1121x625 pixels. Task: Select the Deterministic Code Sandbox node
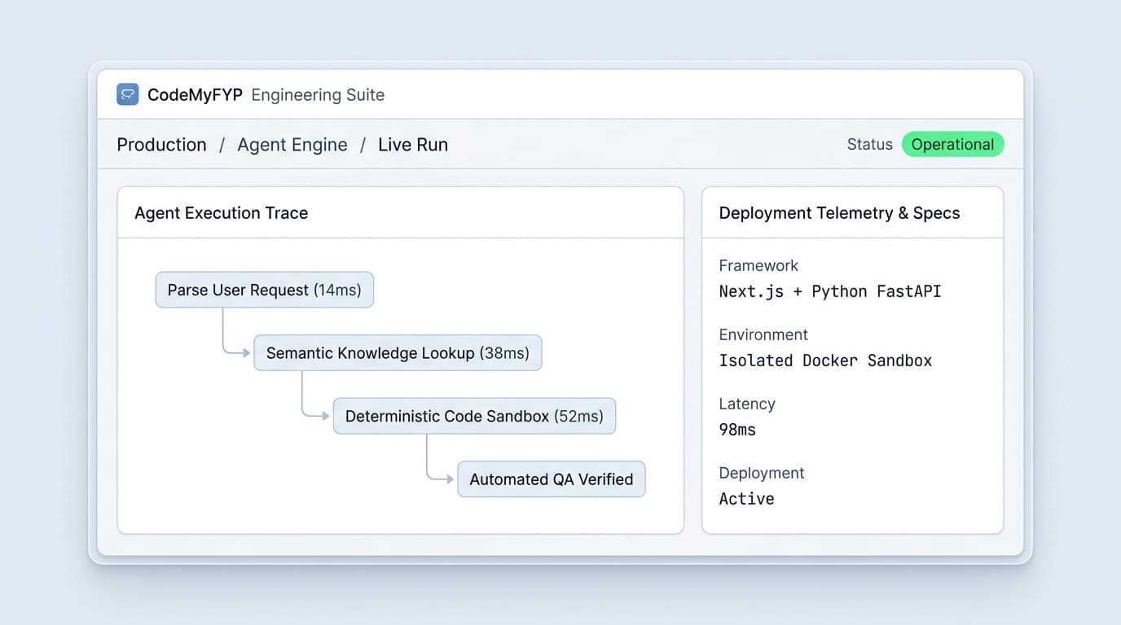(474, 416)
